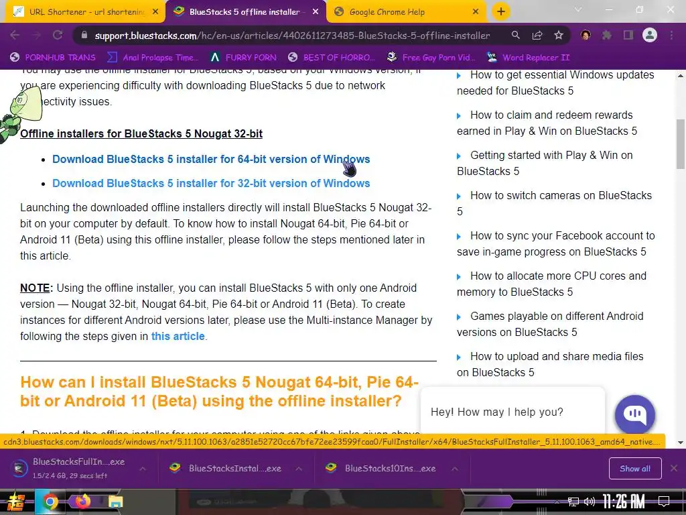Viewport: 686px width, 515px height.
Task: Close the URL Shortener tab
Action: pyautogui.click(x=155, y=12)
